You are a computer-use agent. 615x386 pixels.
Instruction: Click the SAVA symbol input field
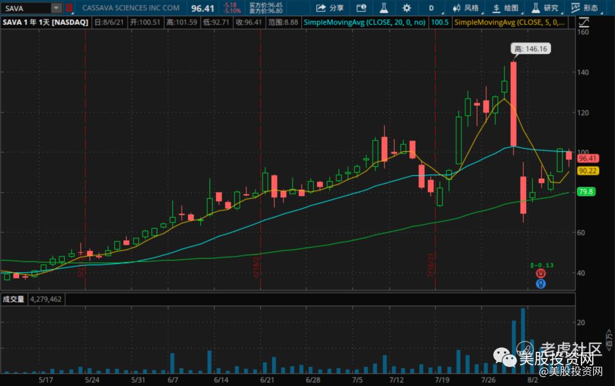coord(26,8)
